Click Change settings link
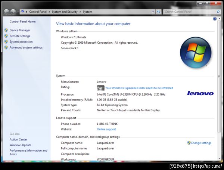The image size is (224, 170). click(x=201, y=143)
